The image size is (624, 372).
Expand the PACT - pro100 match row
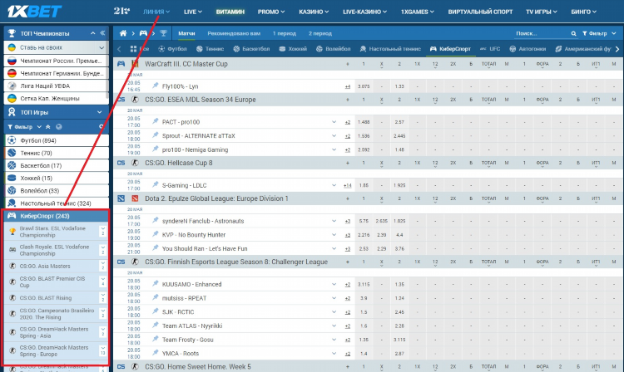click(334, 122)
